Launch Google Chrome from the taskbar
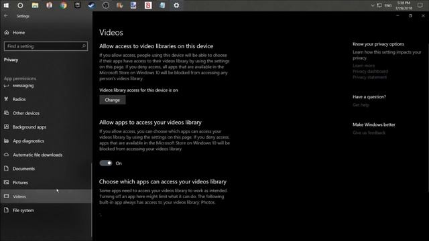Image resolution: width=429 pixels, height=241 pixels. [x=64, y=5]
